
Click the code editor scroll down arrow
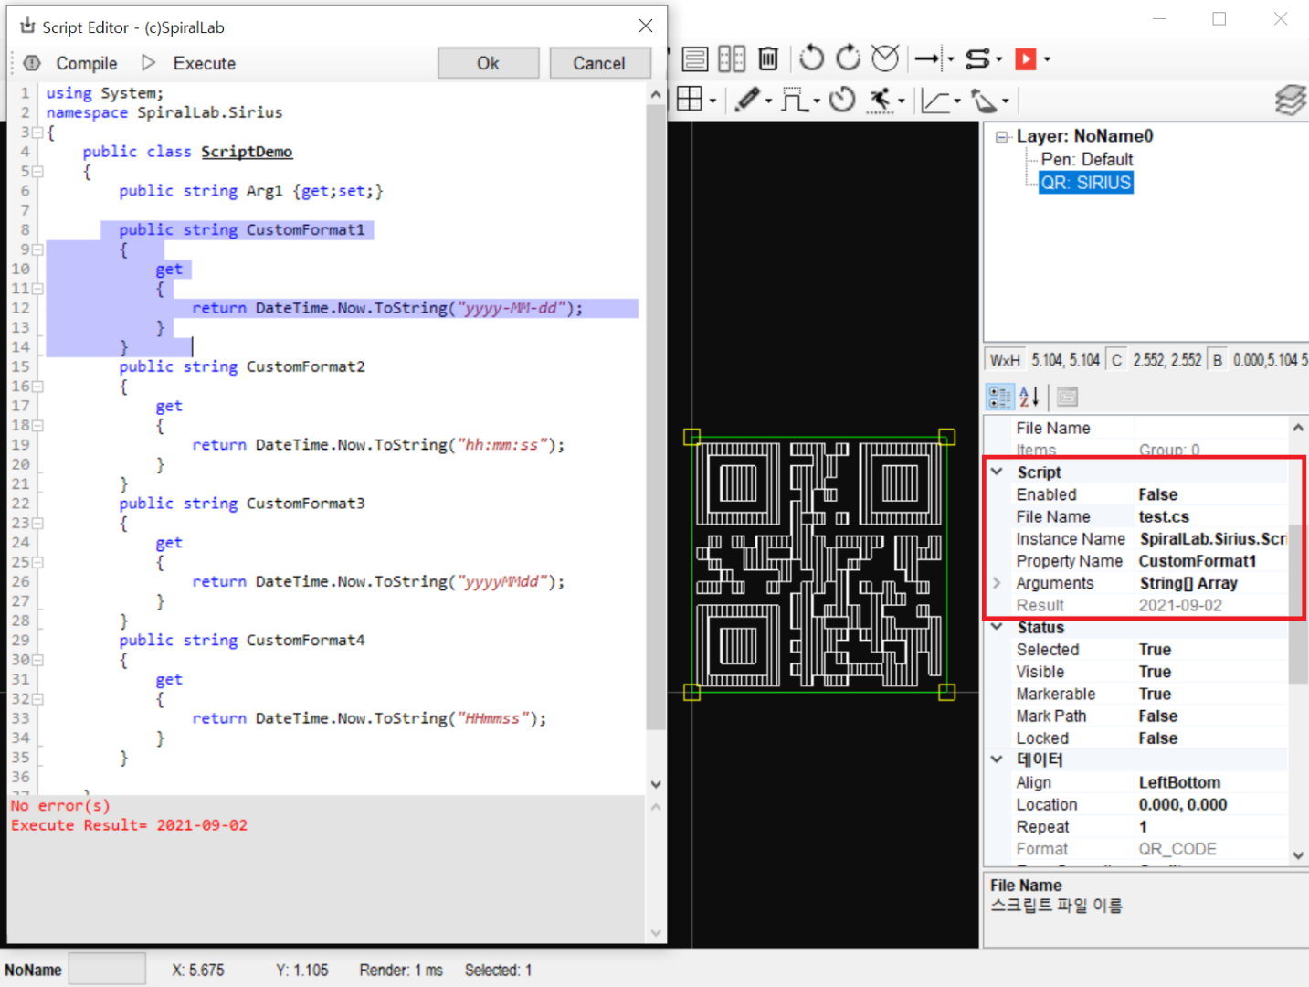point(656,784)
